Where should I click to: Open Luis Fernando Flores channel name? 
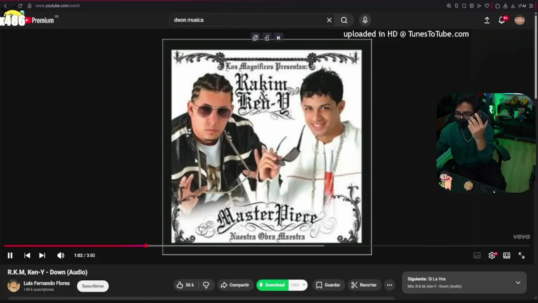[x=47, y=283]
